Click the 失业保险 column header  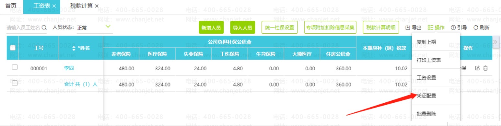193,54
